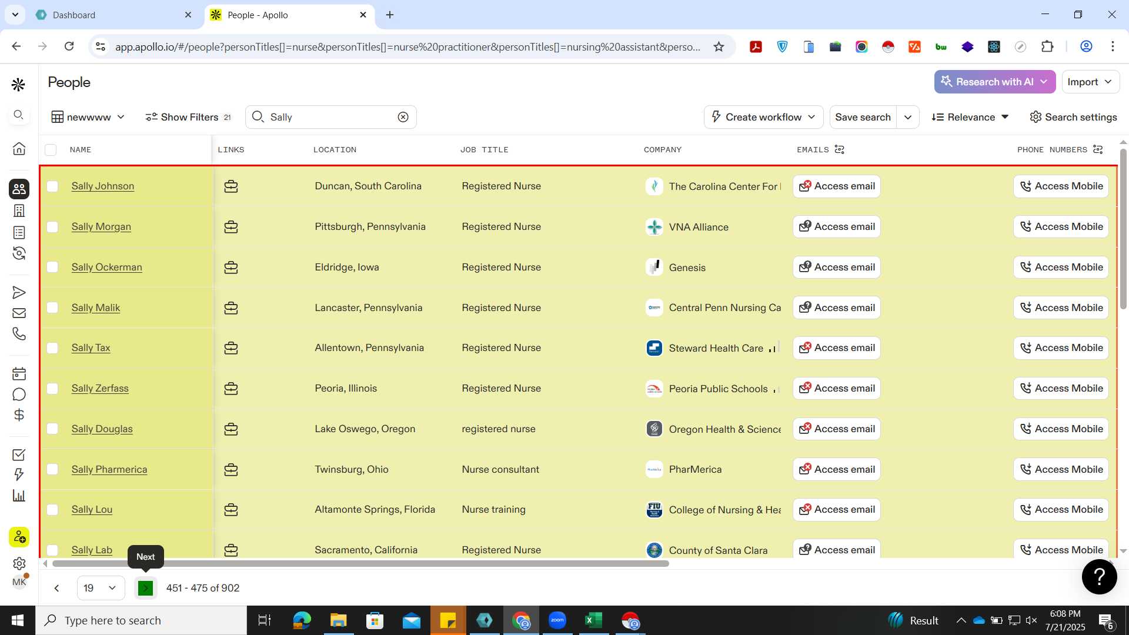
Task: Open the Companies building icon in sidebar
Action: coord(19,210)
